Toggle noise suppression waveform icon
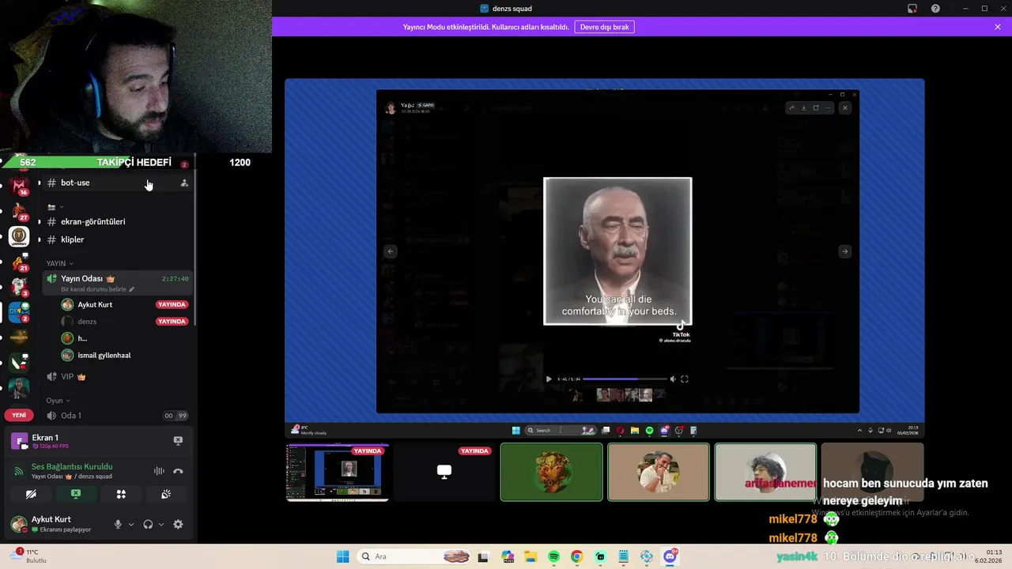Image resolution: width=1012 pixels, height=569 pixels. click(x=159, y=471)
